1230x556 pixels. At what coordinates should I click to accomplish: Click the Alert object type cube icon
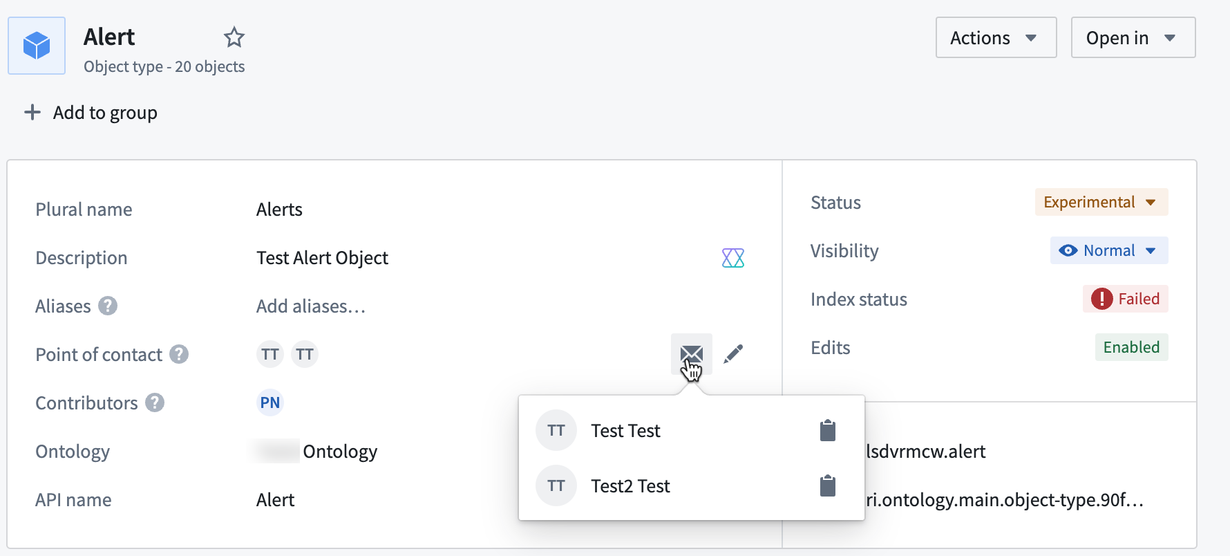pyautogui.click(x=37, y=46)
